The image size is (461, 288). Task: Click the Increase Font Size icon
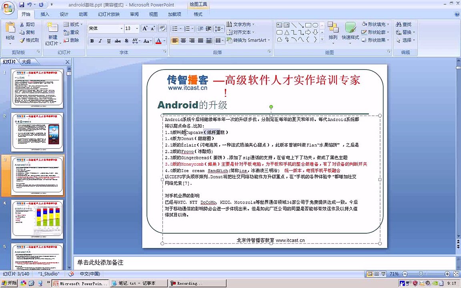tap(144, 28)
